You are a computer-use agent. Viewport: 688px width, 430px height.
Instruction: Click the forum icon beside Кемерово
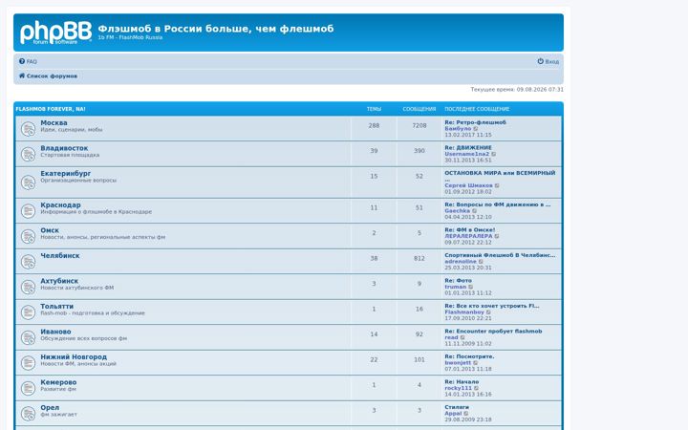point(28,388)
